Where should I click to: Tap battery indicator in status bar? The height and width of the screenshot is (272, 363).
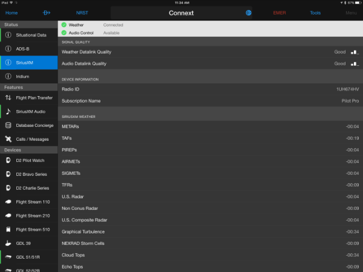pyautogui.click(x=358, y=3)
